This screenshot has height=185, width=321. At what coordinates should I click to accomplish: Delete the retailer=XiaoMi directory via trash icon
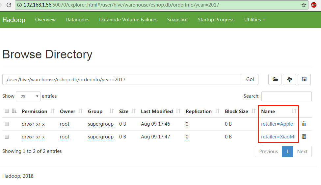tap(304, 136)
